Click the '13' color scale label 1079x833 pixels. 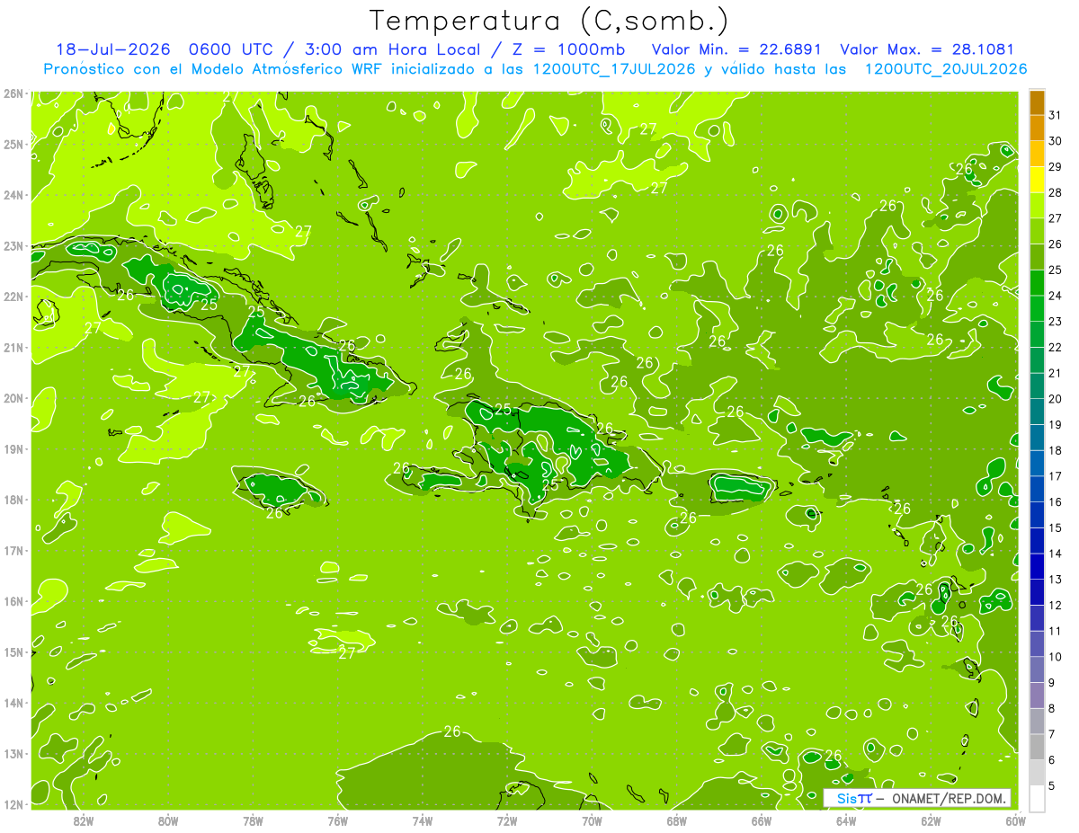click(1056, 579)
